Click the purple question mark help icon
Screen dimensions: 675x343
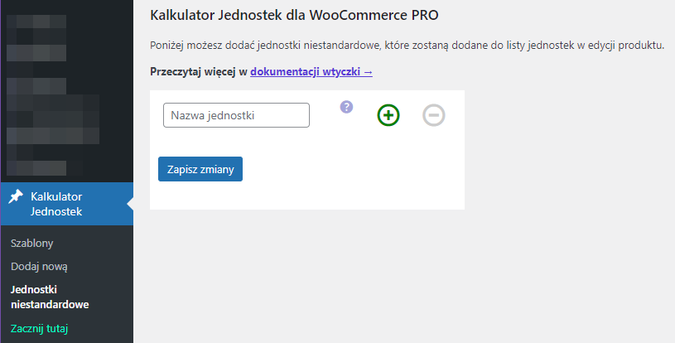(x=346, y=107)
